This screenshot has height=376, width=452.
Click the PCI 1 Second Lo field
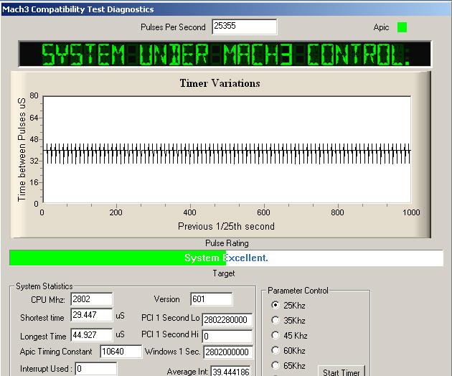point(227,320)
